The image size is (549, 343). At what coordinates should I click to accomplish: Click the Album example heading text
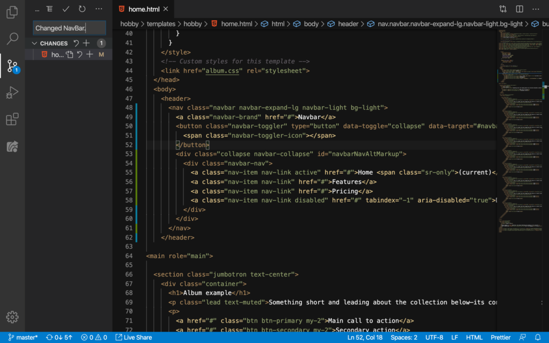point(207,293)
